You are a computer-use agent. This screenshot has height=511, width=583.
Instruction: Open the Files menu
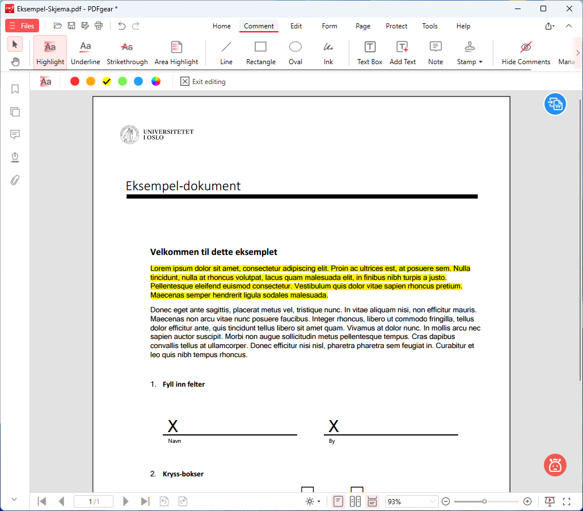[x=22, y=26]
